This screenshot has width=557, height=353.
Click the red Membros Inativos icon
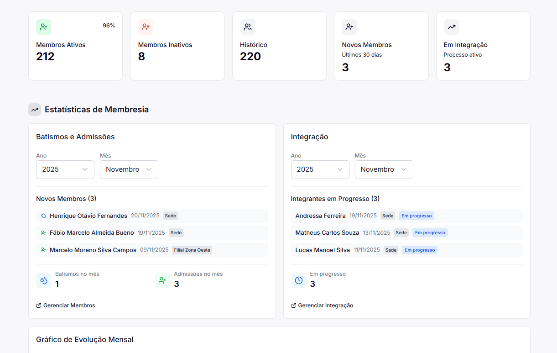[145, 27]
